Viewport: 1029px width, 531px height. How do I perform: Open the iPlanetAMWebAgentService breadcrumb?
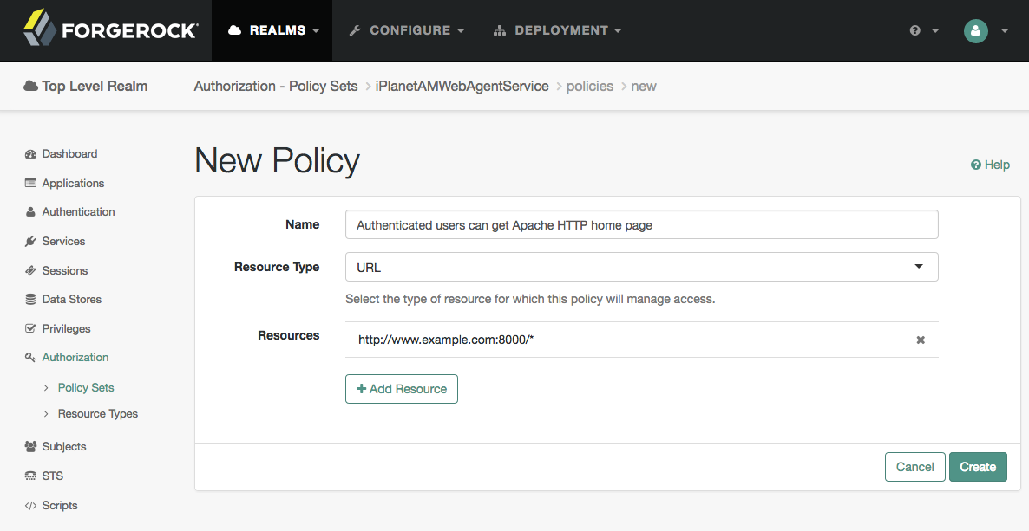pos(462,86)
